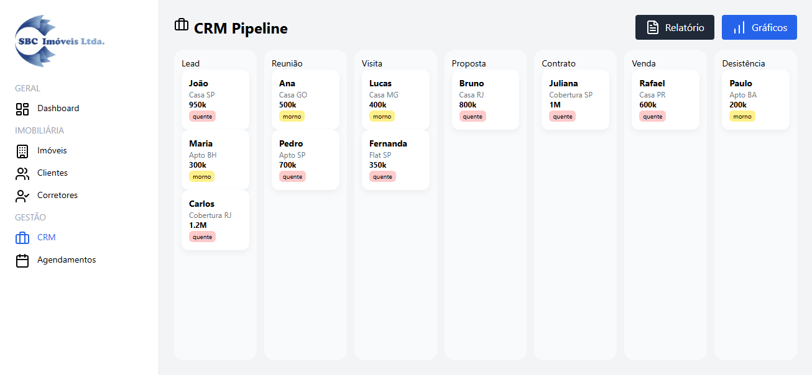Click the SBC Imóveis Ltda. logo
The width and height of the screenshot is (812, 375).
(x=60, y=41)
